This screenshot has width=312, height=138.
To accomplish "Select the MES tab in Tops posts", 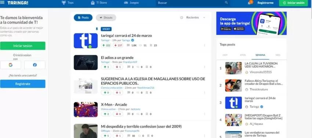I will (x=278, y=55).
